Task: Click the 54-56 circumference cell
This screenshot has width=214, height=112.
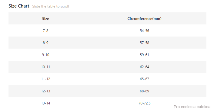Action: [x=144, y=30]
